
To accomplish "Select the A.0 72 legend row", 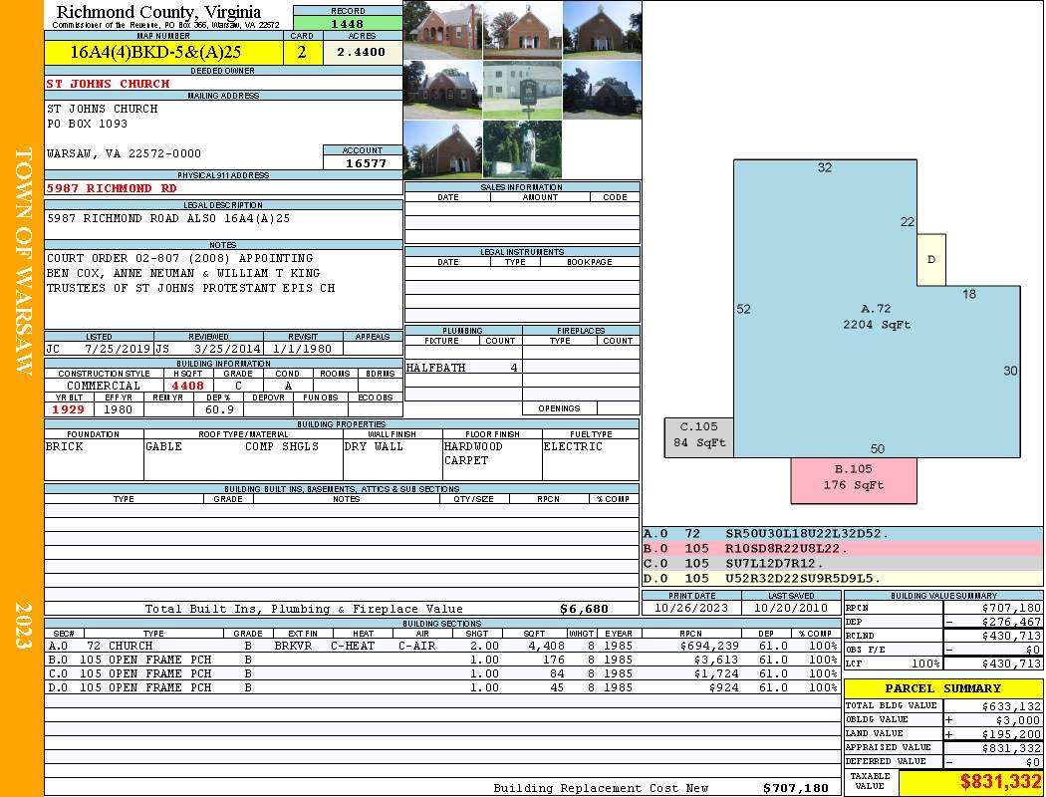I will tap(842, 535).
